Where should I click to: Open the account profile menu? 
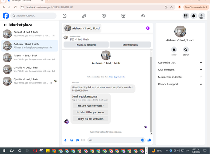[x=202, y=16]
